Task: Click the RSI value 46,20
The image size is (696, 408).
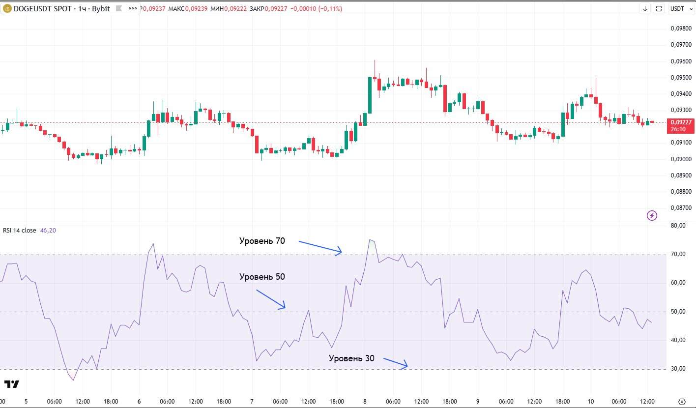Action: click(x=48, y=230)
